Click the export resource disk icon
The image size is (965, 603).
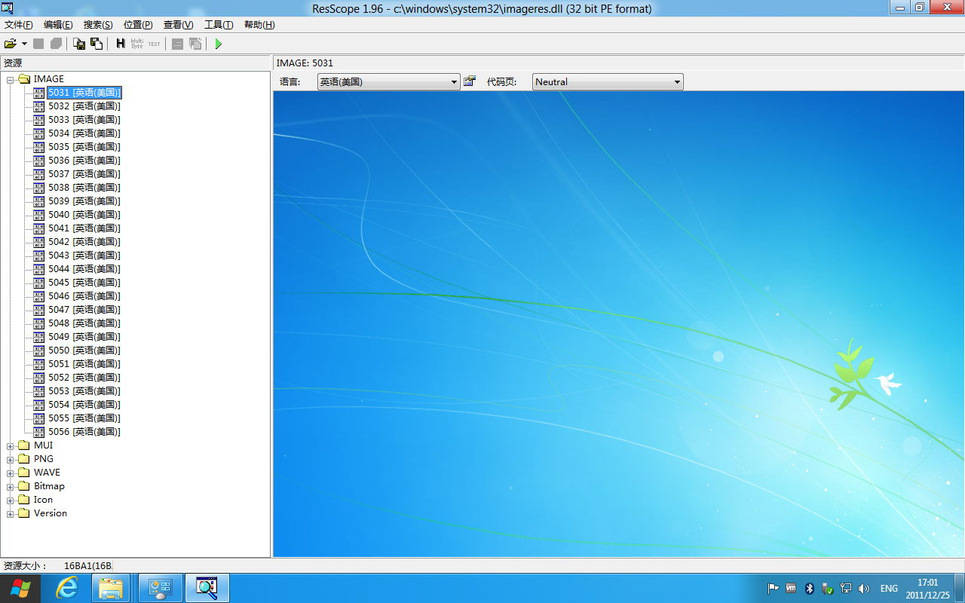tap(79, 44)
